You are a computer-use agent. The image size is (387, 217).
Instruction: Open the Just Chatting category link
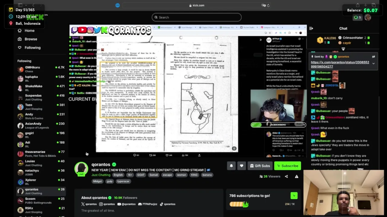click(x=101, y=175)
